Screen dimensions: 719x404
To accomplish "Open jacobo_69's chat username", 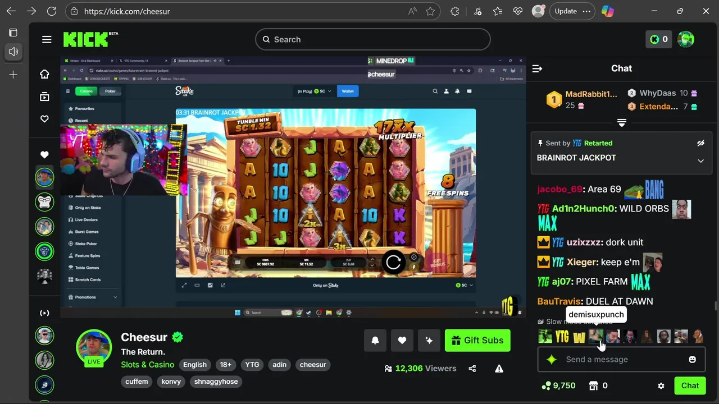I will pyautogui.click(x=559, y=190).
